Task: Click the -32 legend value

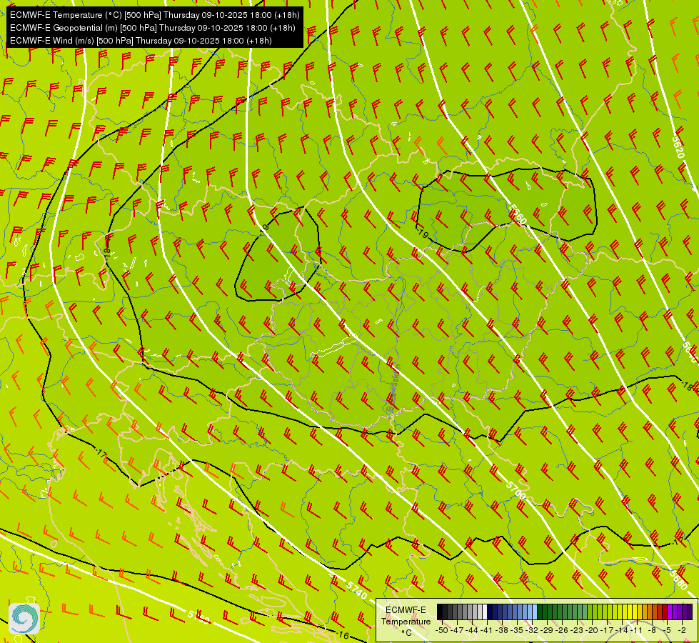Action: coord(532,630)
